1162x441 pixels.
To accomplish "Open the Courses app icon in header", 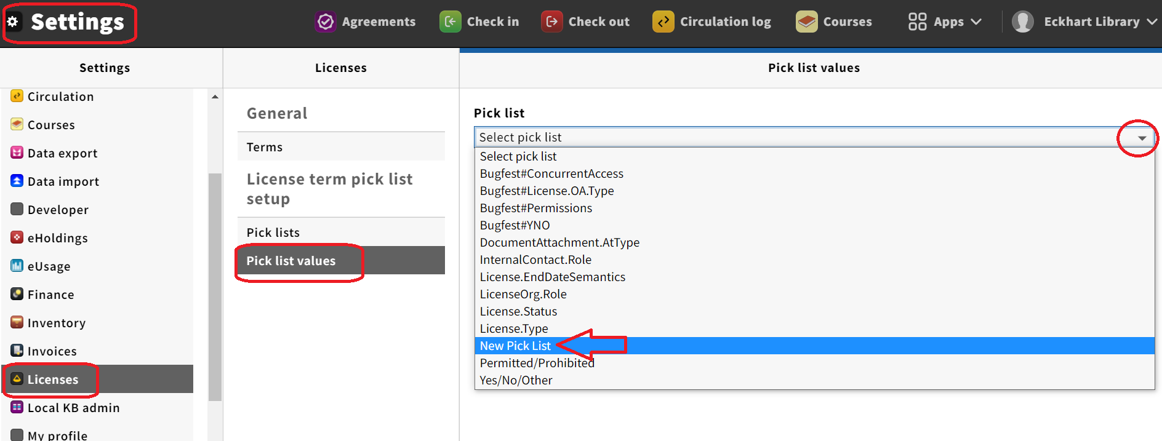I will [x=807, y=22].
